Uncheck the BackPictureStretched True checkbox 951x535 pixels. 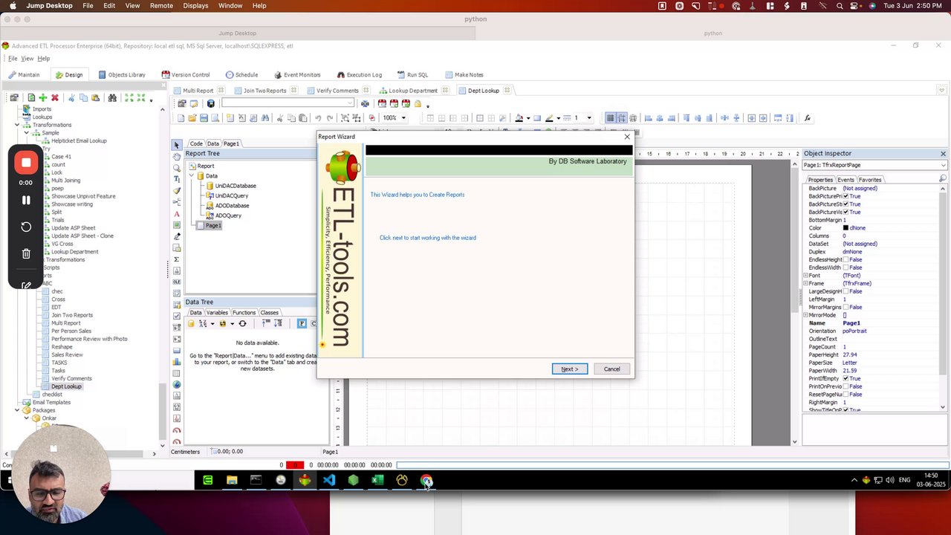[845, 204]
